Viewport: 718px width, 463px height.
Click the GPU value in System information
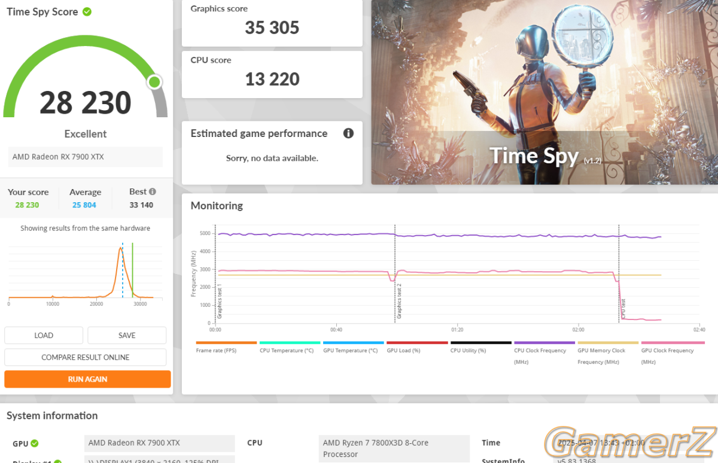[x=159, y=443]
